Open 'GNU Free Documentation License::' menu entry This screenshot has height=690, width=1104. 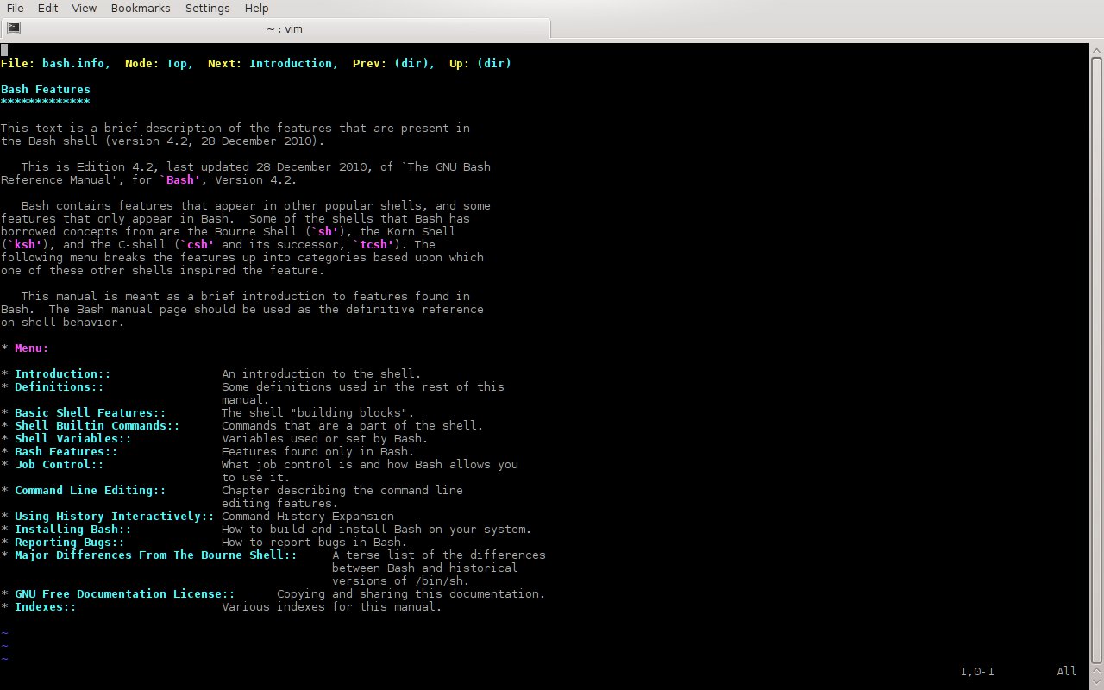coord(125,593)
